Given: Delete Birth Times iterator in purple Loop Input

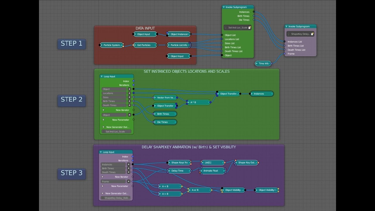Looking at the screenshot, I should [x=128, y=169].
